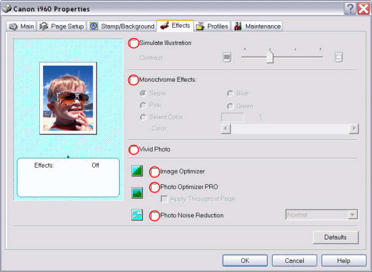
Task: Click the 'Effects: Off' status text
Action: [x=67, y=165]
